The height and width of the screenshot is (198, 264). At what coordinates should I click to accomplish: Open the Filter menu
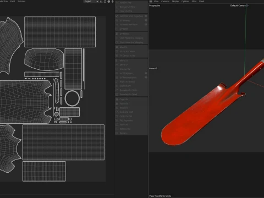coord(194,1)
